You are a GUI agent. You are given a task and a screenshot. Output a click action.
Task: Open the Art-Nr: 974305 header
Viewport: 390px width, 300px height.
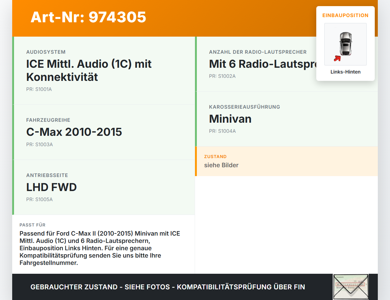tap(88, 18)
